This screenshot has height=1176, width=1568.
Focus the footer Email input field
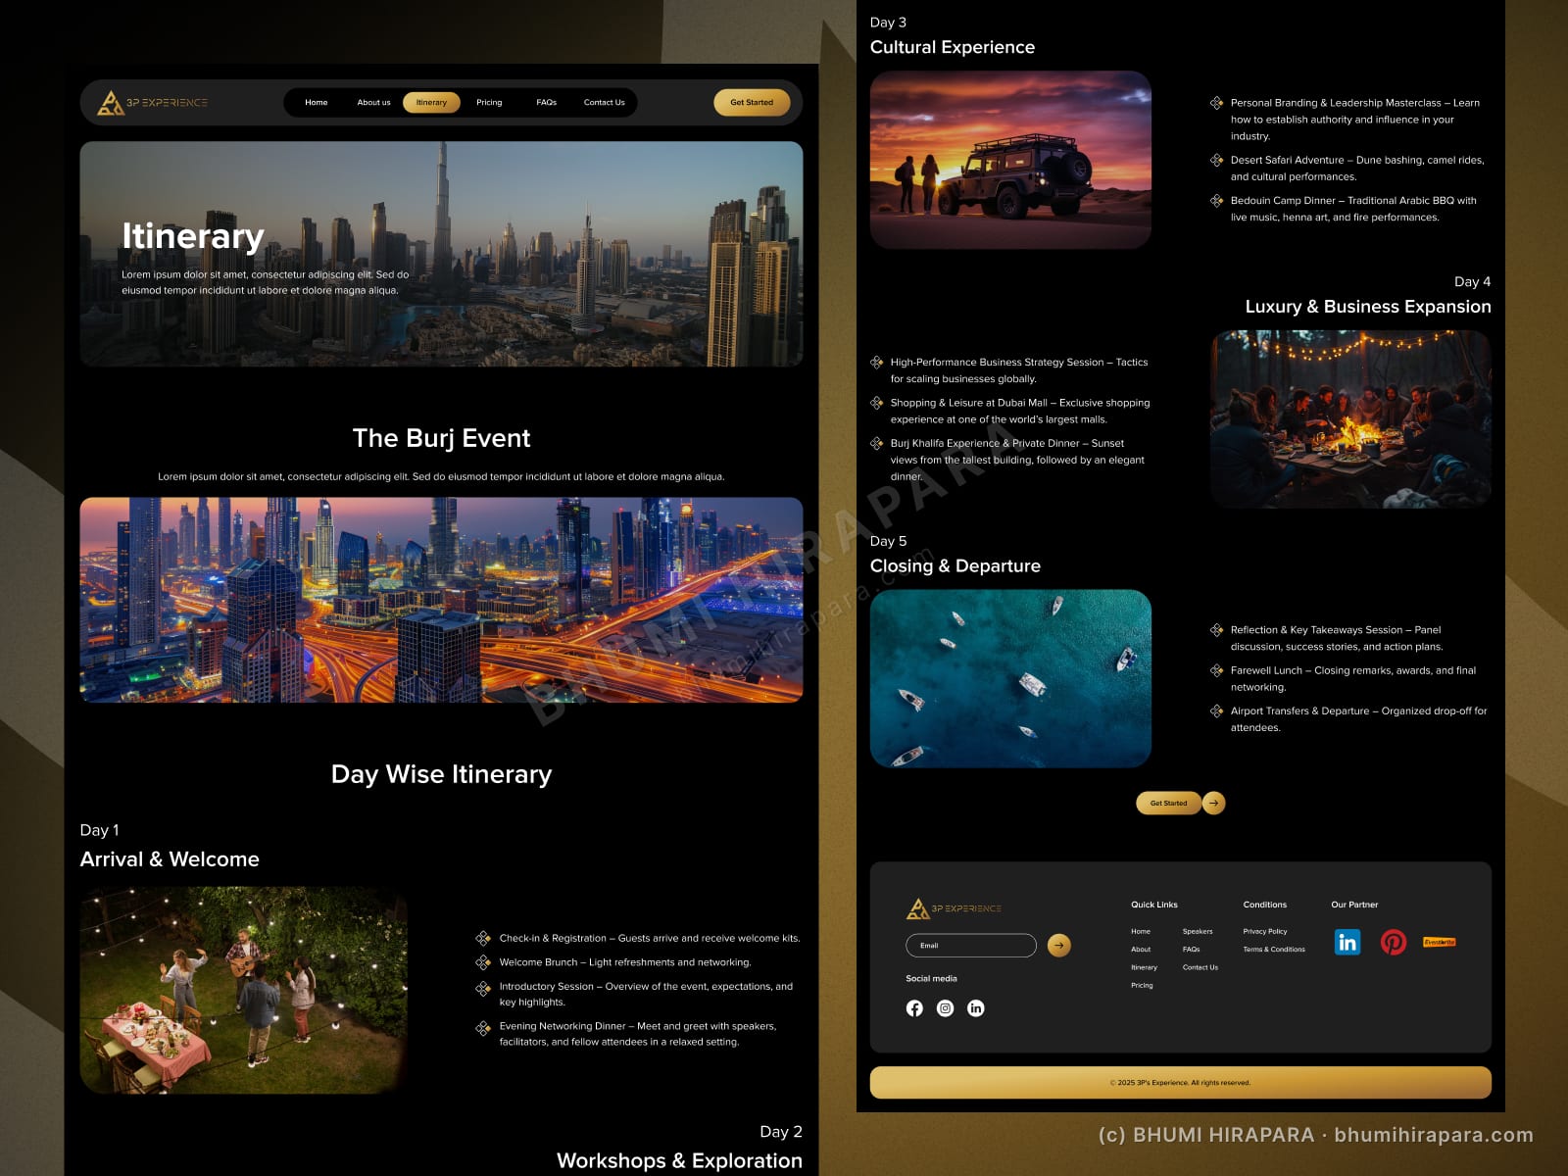click(971, 945)
